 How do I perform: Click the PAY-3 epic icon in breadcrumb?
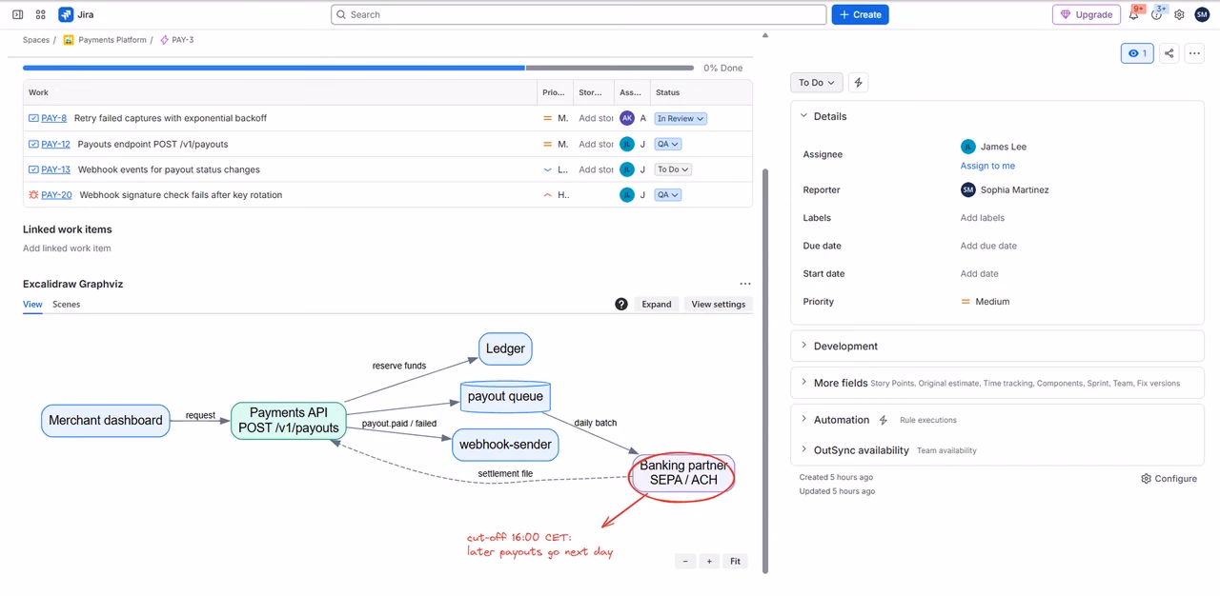point(165,40)
